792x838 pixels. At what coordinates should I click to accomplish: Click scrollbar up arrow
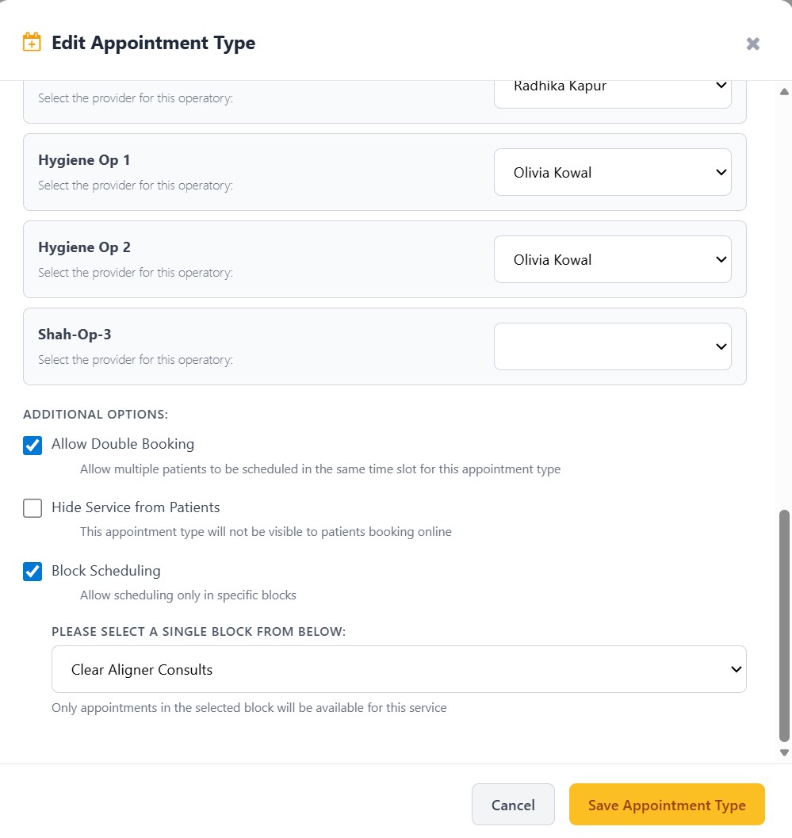tap(785, 91)
